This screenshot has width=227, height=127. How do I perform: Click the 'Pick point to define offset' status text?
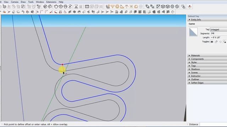[x=35, y=125]
